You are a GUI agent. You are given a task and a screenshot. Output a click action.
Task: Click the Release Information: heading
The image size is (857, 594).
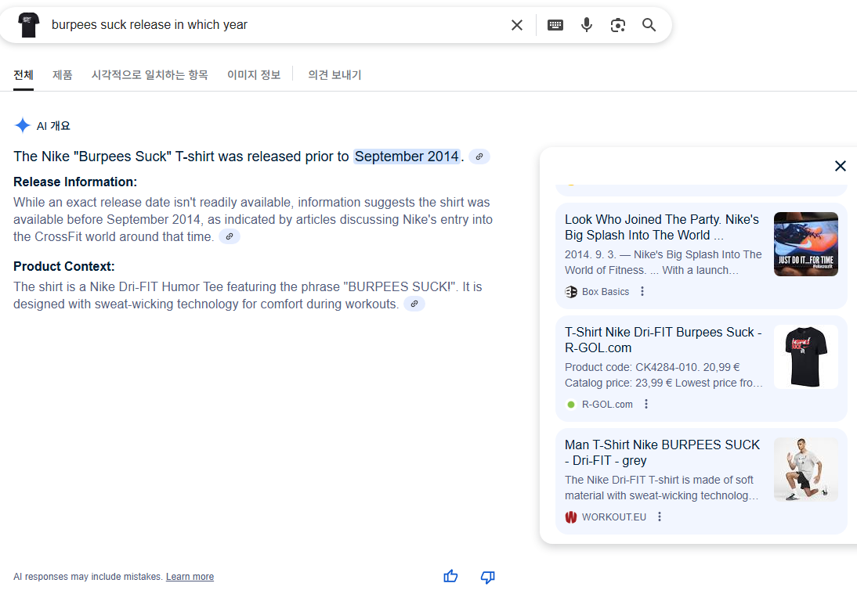pos(75,182)
